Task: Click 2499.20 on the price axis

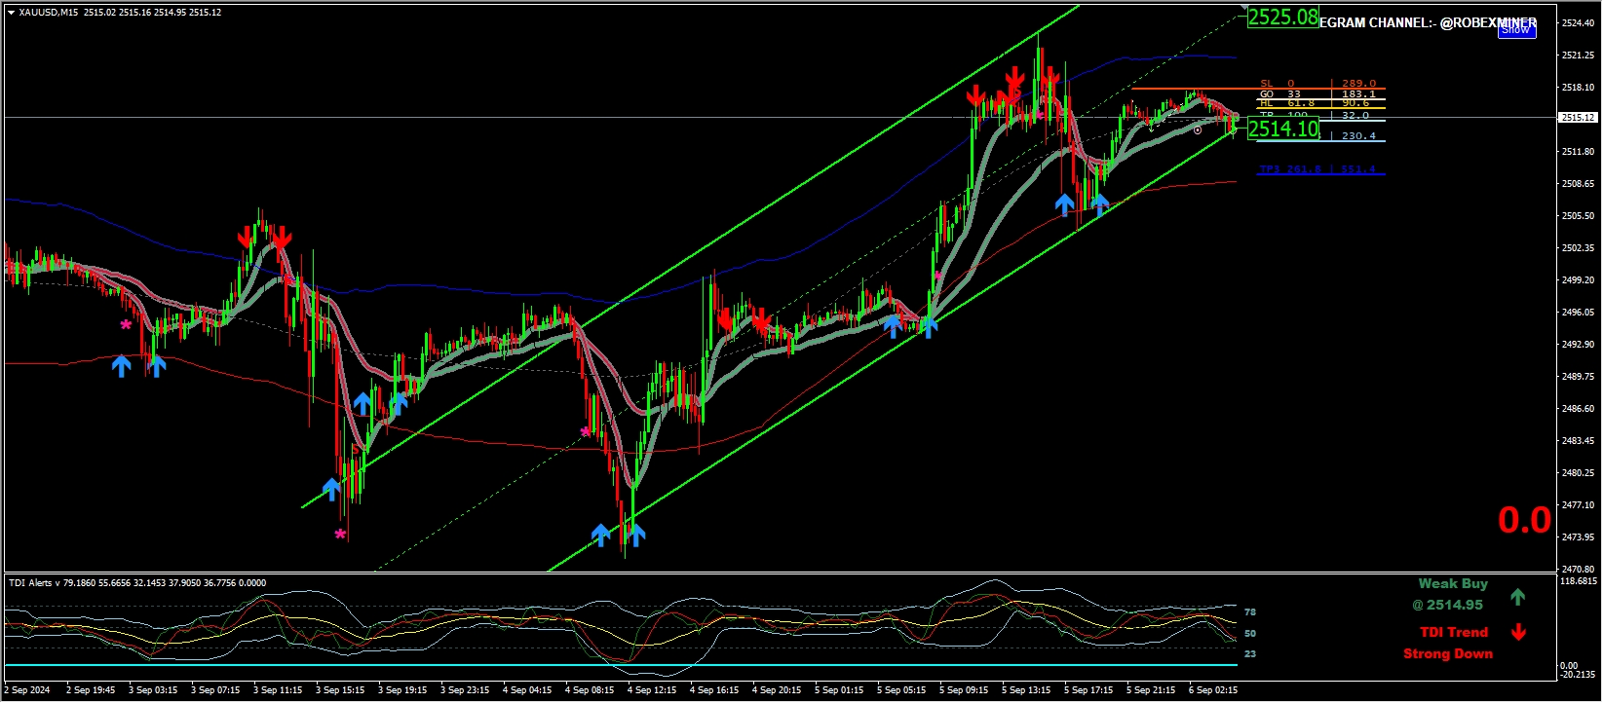Action: click(1578, 280)
